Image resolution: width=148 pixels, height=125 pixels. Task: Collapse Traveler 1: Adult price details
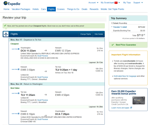point(112,27)
